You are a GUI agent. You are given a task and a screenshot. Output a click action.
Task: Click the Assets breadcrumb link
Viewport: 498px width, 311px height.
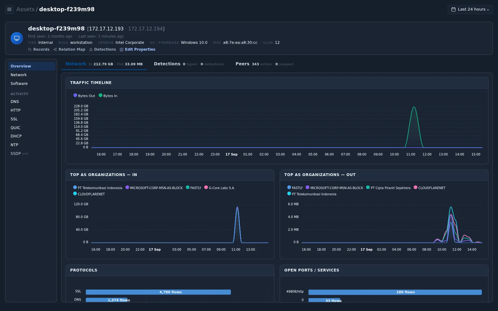pos(25,9)
